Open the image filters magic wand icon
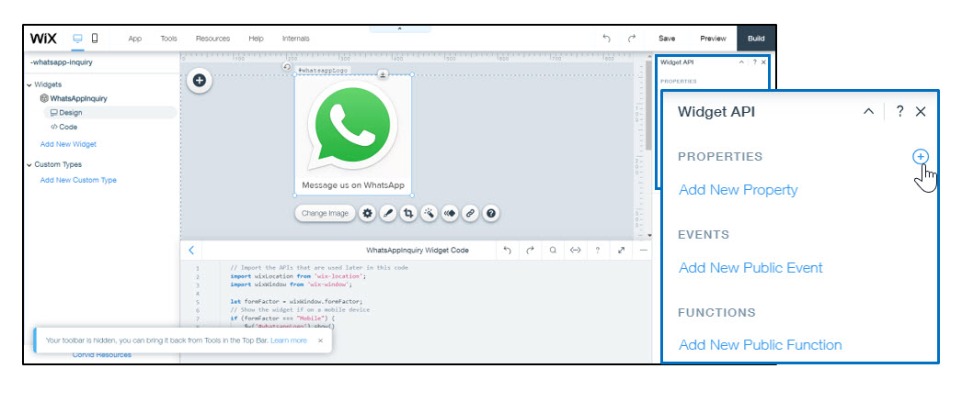 pos(429,214)
